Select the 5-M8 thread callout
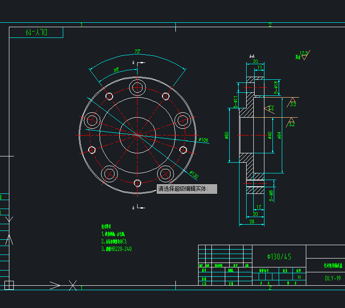345x308 pixels. coord(271,196)
